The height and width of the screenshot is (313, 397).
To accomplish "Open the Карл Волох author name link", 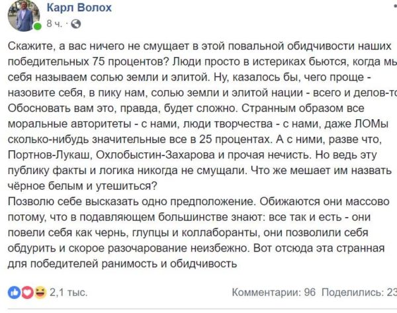I will click(x=79, y=7).
